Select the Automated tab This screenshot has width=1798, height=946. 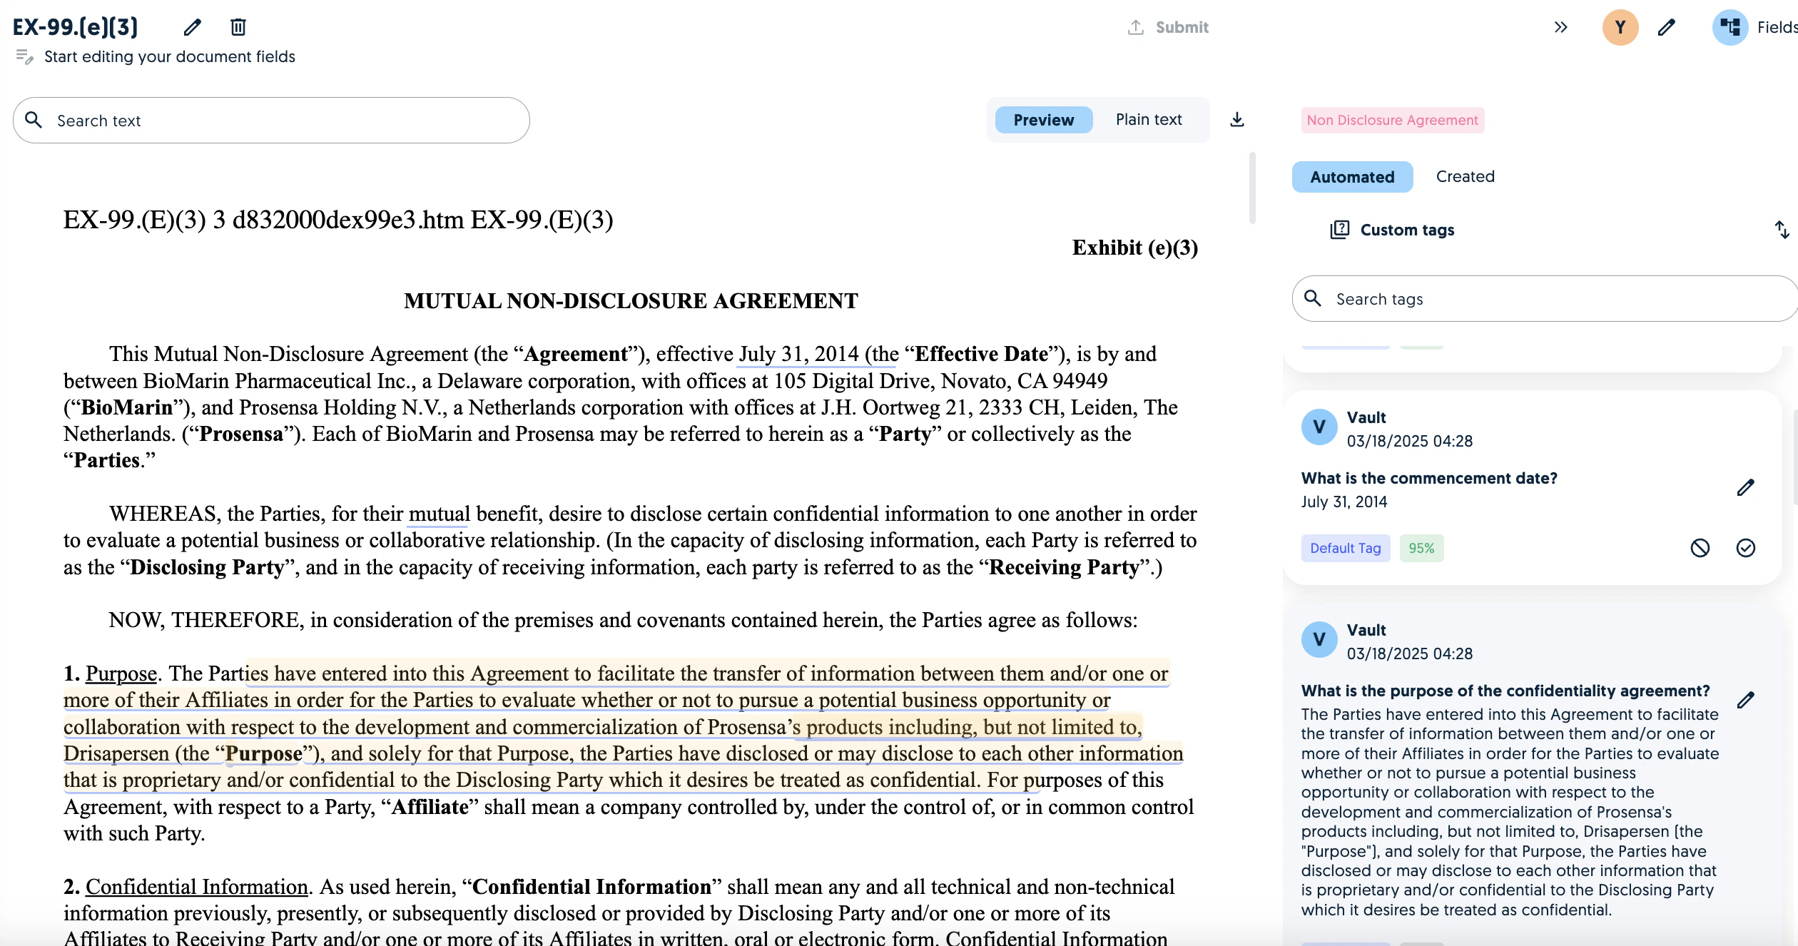[x=1352, y=177]
